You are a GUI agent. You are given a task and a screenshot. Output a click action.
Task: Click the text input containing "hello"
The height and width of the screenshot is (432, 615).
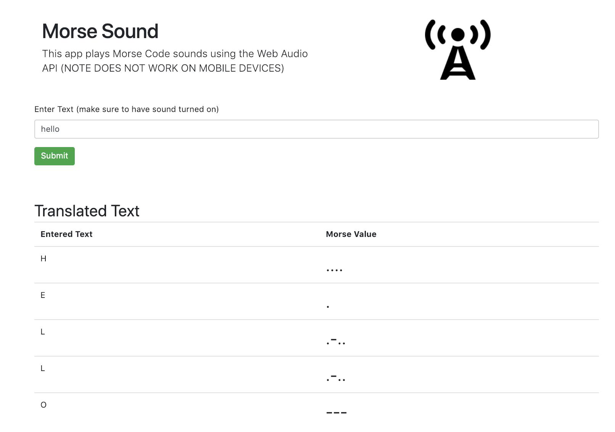click(x=316, y=129)
